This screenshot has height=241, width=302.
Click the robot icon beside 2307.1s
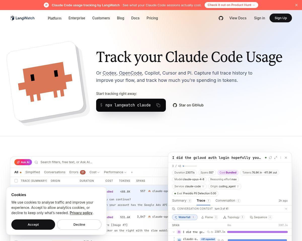212,232
